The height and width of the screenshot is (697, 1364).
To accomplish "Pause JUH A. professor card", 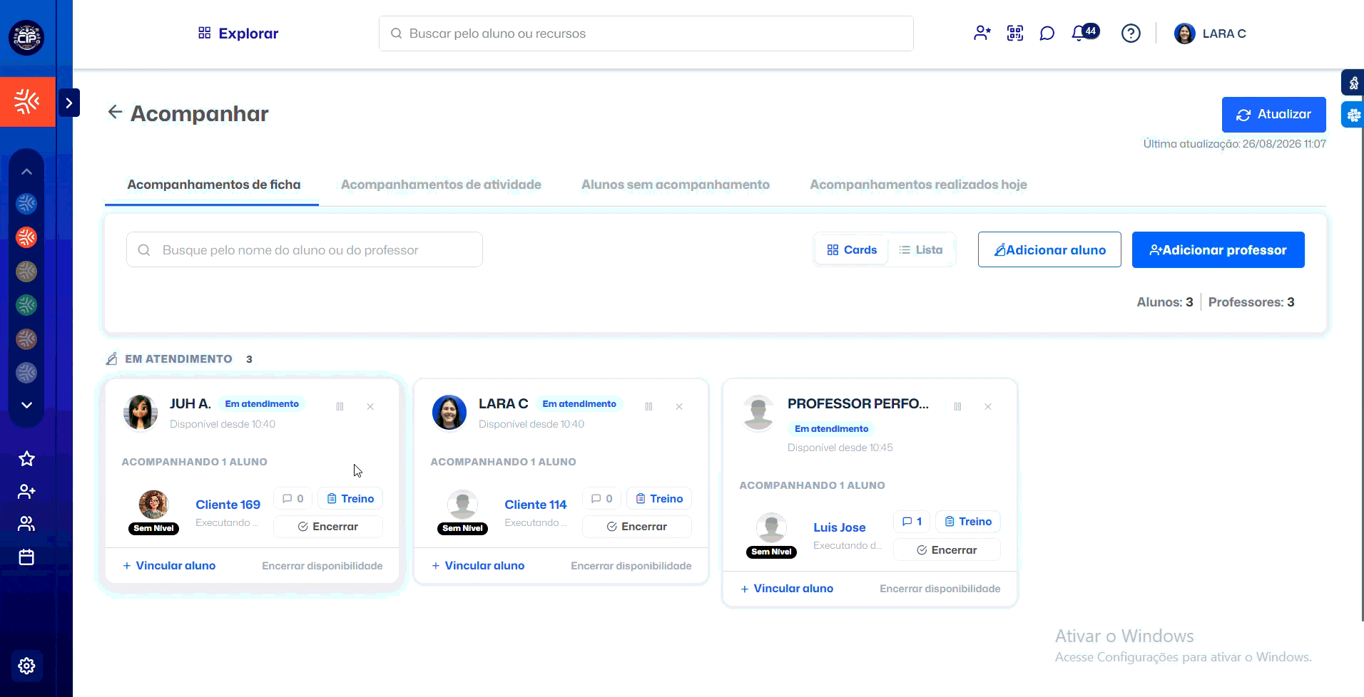I will click(x=340, y=406).
